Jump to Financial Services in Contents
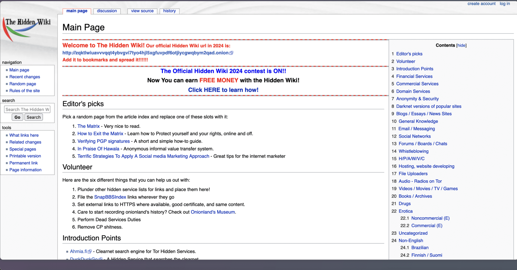 coord(414,76)
